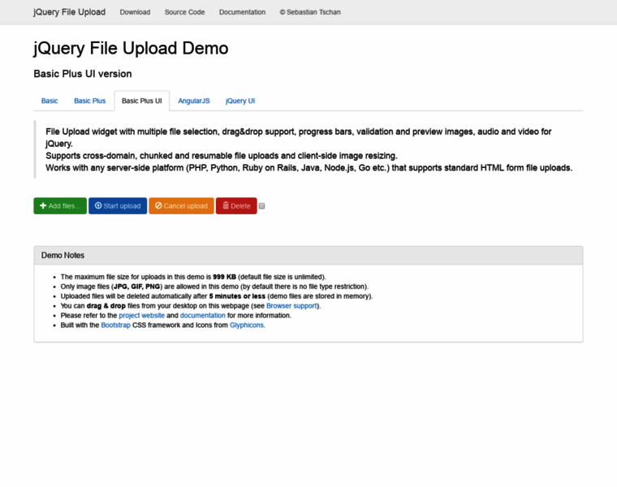Click the © Sebastian Tschan navbar link

coord(311,12)
